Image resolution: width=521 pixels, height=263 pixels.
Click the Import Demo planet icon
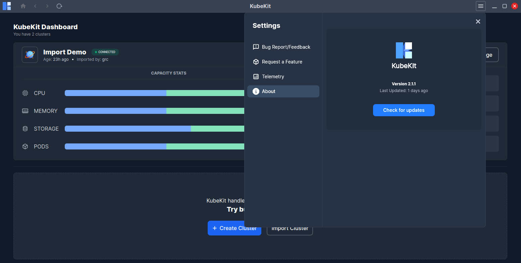click(x=30, y=55)
